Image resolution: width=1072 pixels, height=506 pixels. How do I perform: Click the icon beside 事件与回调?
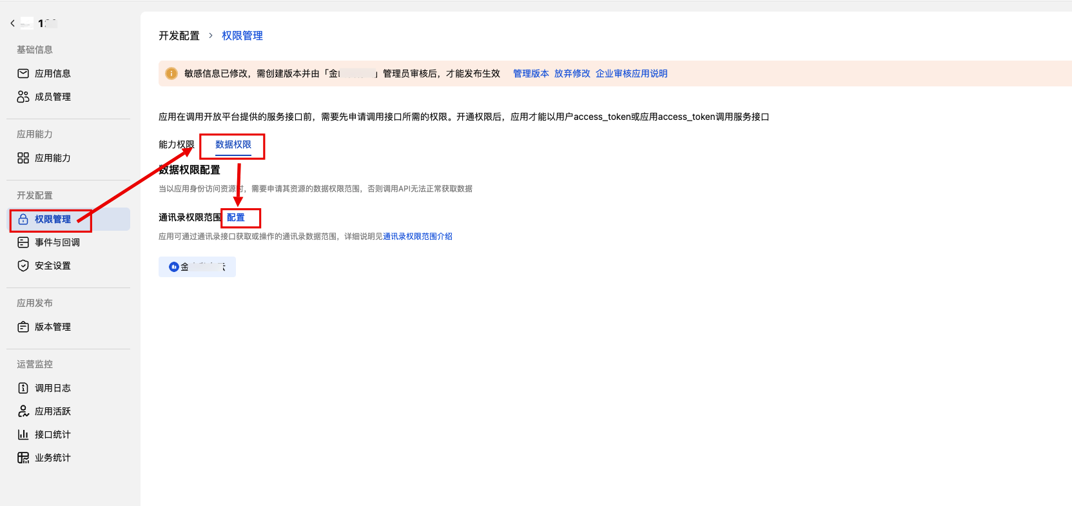[x=23, y=242]
